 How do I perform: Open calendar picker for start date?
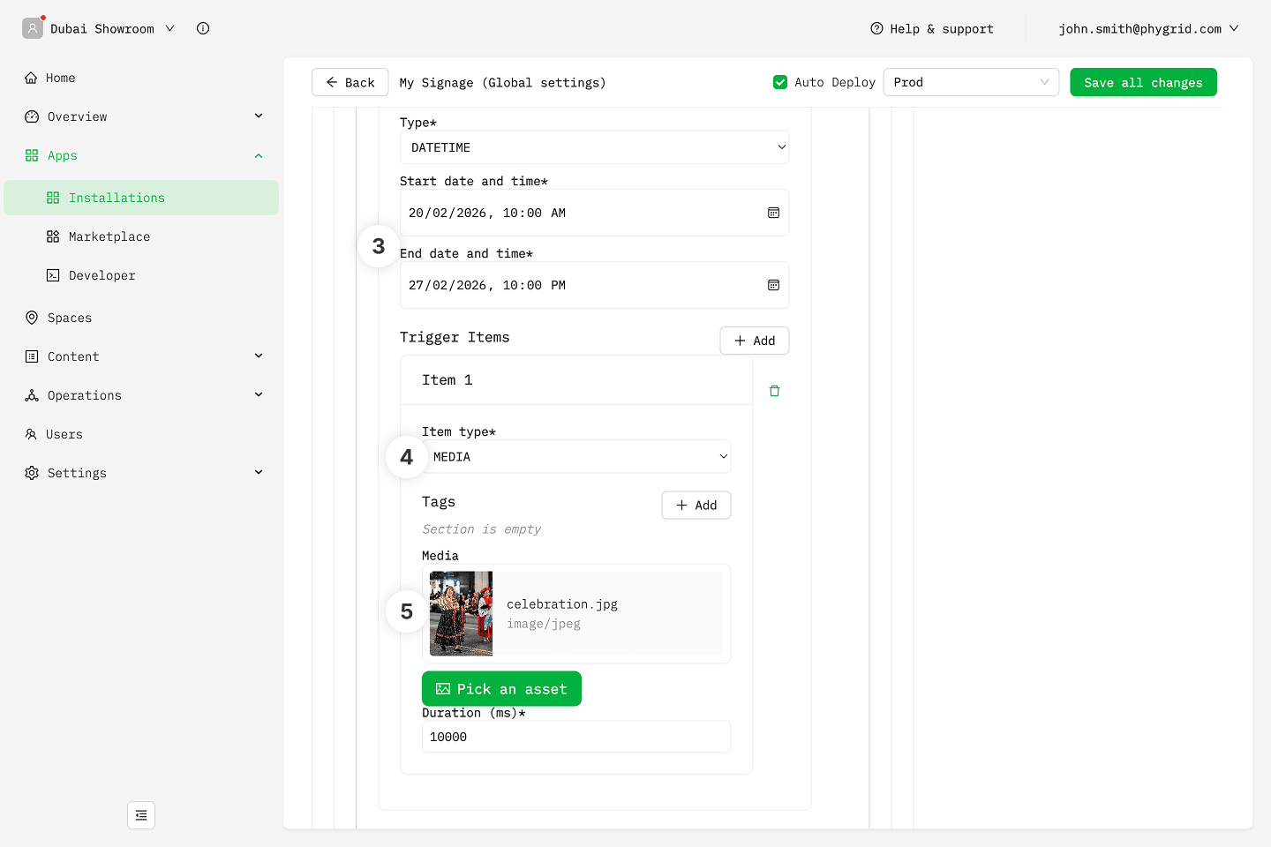[x=773, y=213]
